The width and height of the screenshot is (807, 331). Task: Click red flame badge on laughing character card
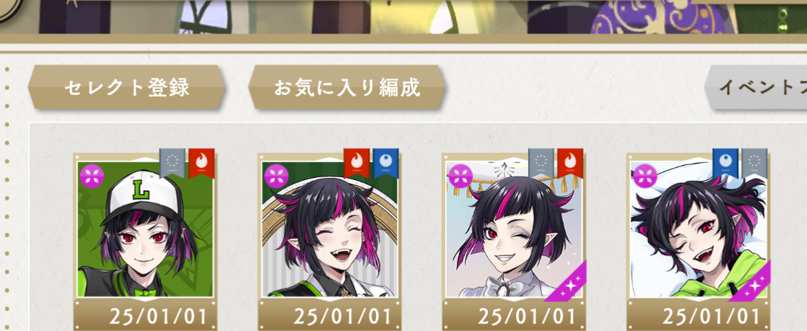coord(357,162)
